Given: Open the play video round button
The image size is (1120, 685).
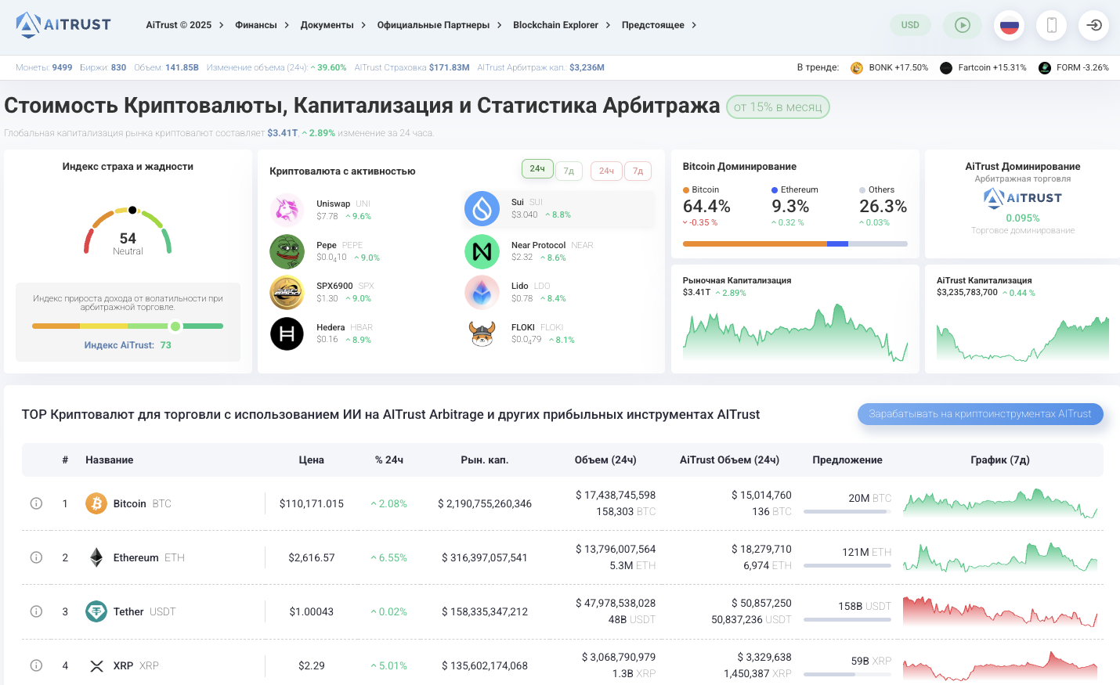Looking at the screenshot, I should pyautogui.click(x=963, y=25).
